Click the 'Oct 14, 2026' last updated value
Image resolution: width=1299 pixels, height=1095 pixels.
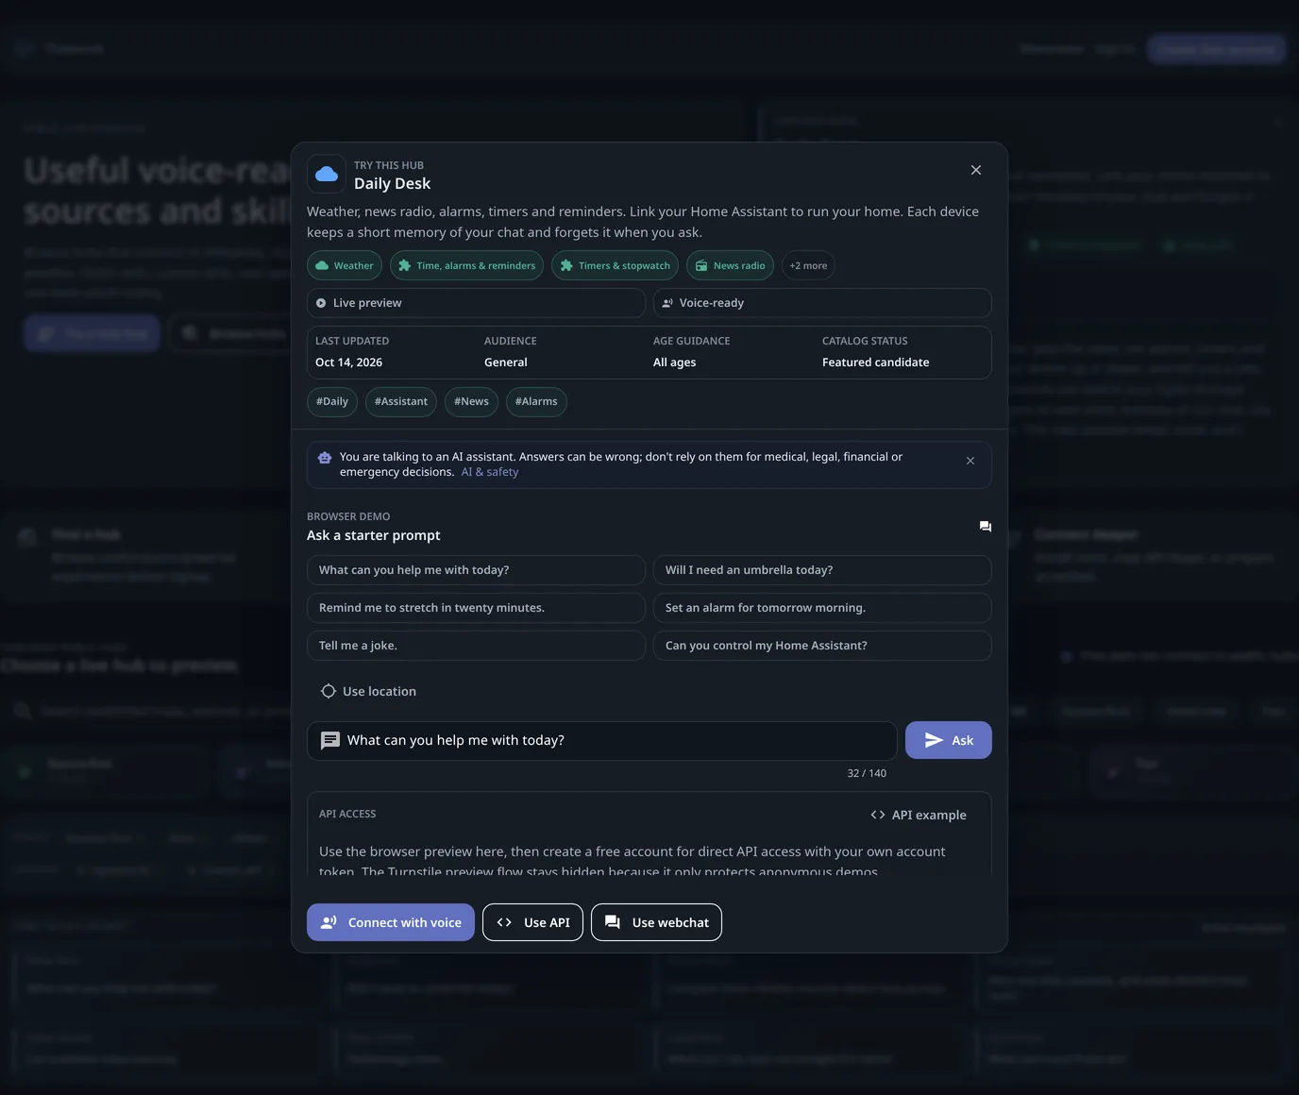348,362
